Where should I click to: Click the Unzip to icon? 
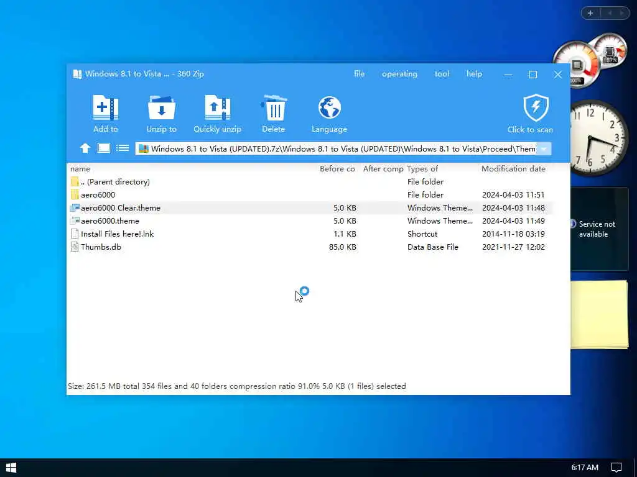161,108
